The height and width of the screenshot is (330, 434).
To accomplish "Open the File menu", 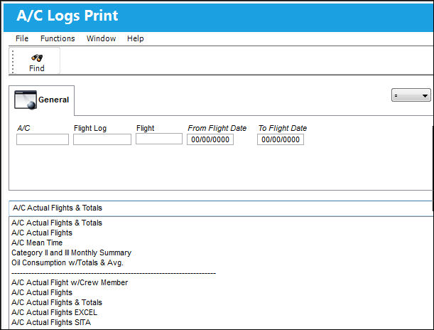I will [22, 38].
